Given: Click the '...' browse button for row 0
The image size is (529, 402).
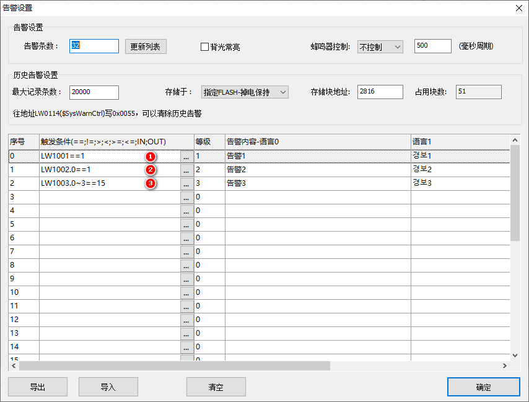Looking at the screenshot, I should click(186, 156).
